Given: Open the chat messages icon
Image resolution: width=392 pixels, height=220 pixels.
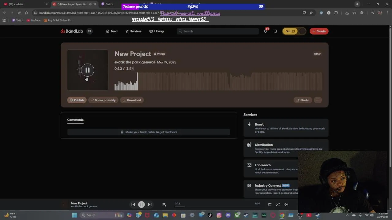Looking at the screenshot, I should coord(275,31).
